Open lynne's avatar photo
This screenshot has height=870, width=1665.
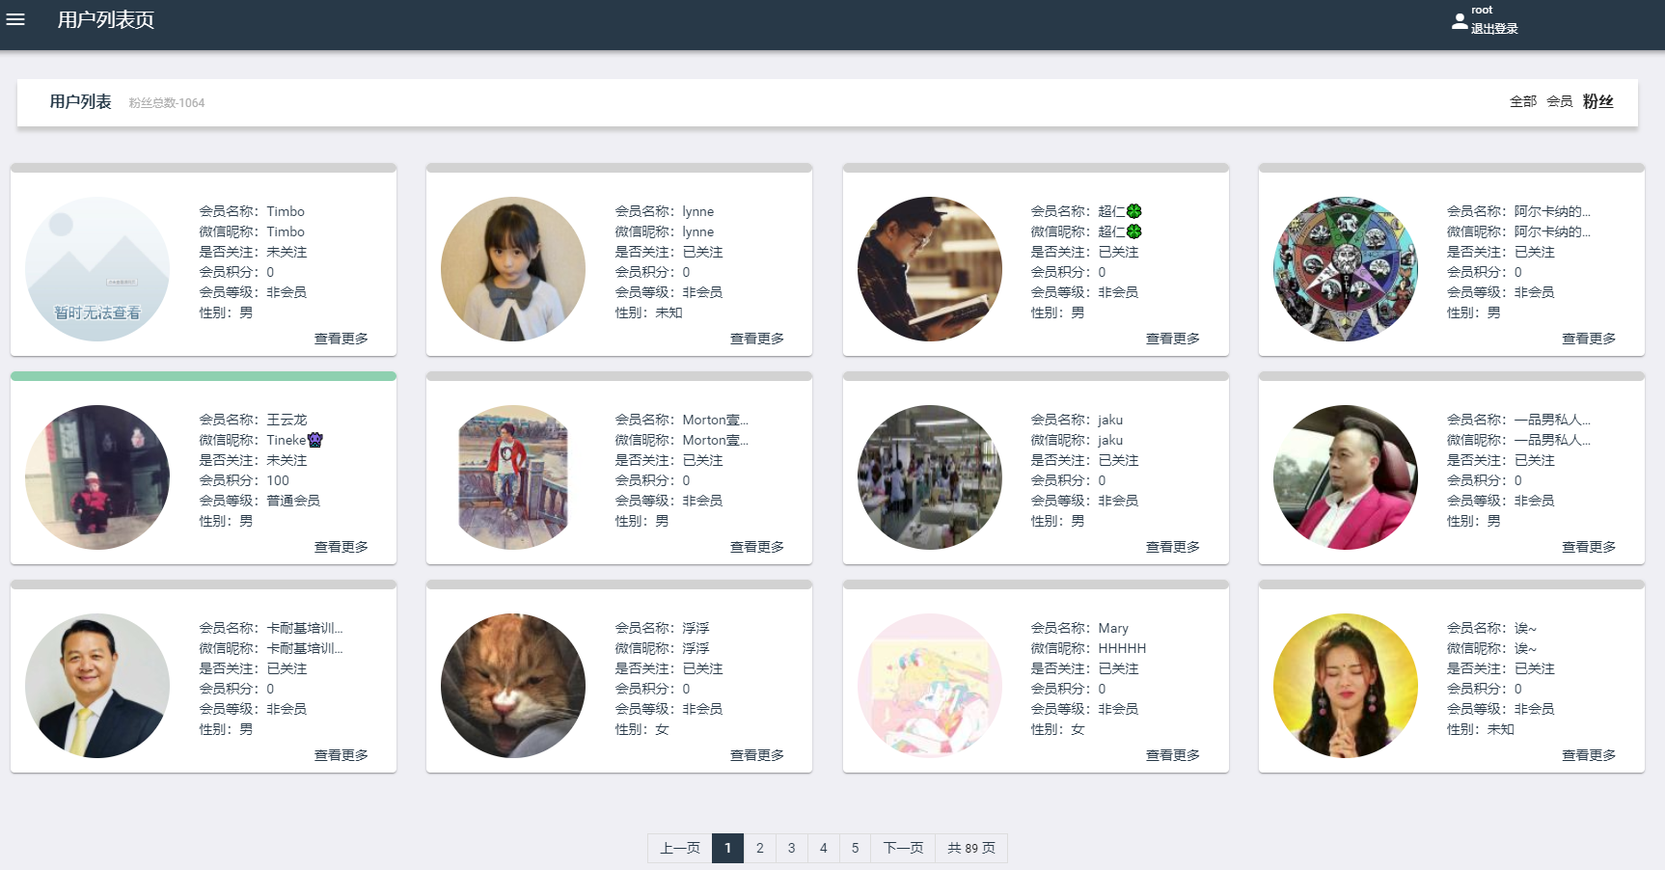tap(513, 269)
